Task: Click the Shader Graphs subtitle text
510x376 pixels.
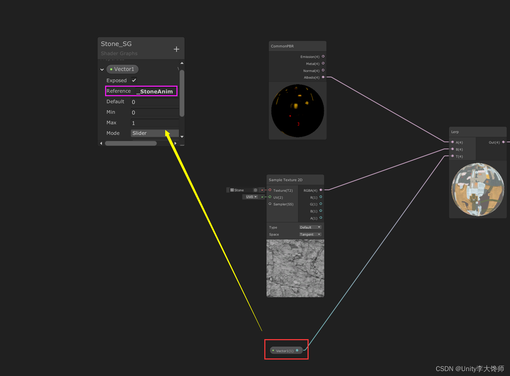Action: (x=119, y=53)
